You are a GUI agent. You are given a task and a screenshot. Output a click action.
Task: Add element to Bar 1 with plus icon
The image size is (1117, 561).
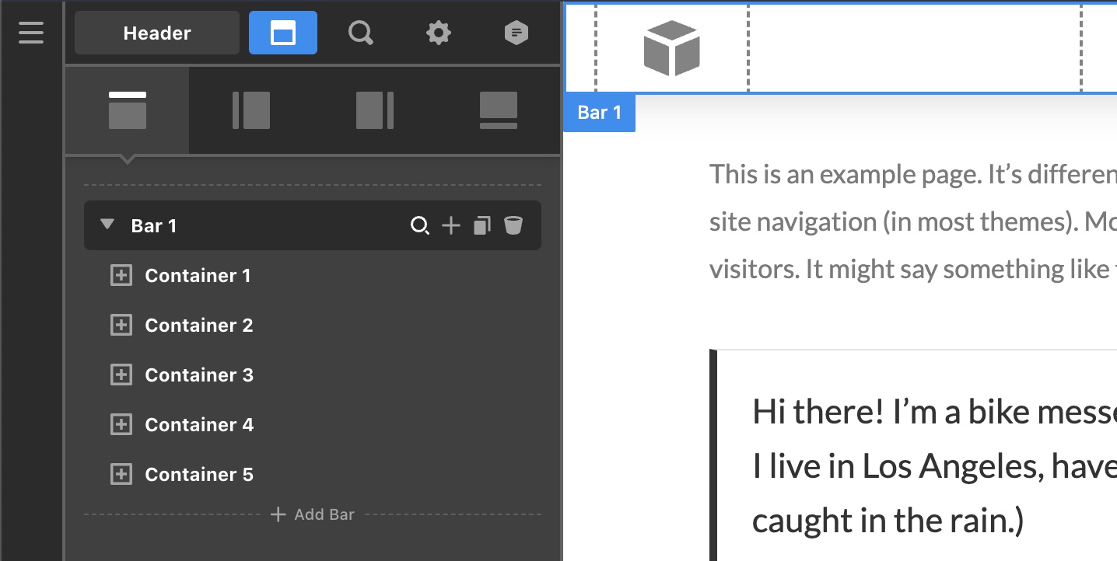[451, 226]
